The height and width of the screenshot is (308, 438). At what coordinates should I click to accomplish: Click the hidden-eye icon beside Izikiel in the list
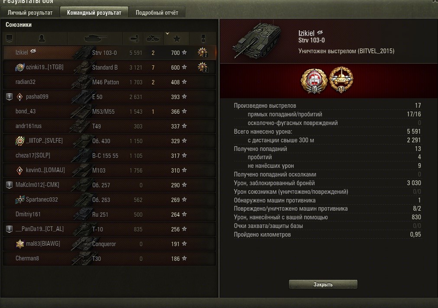(33, 51)
